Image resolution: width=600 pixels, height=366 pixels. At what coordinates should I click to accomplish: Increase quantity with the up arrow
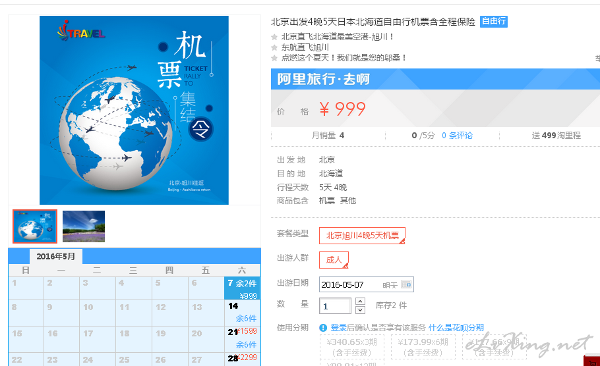pyautogui.click(x=360, y=301)
